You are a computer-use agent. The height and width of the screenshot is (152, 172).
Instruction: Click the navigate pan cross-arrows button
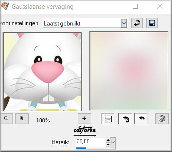(x=85, y=119)
